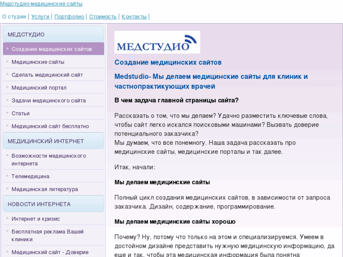343x257 pixels.
Task: Open Задачи медицинского сайта sidebar link
Action: click(x=54, y=100)
